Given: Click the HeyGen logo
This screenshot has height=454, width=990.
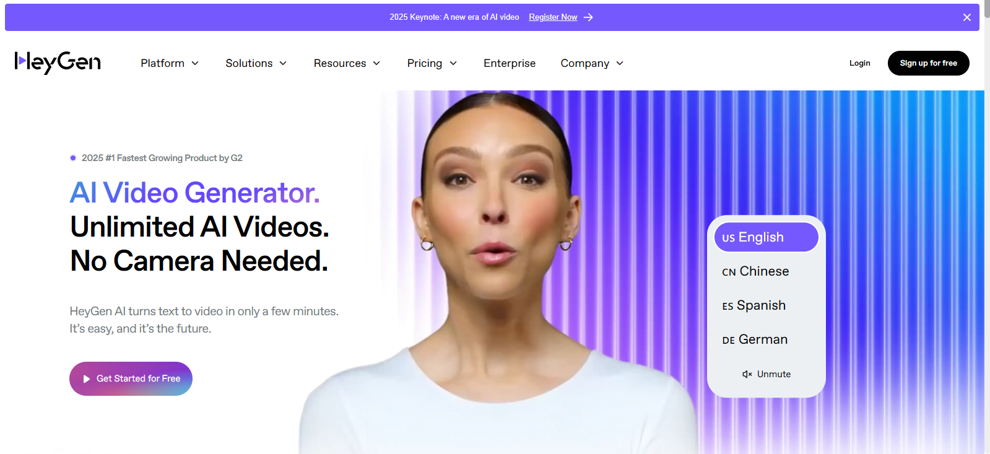Looking at the screenshot, I should 58,63.
